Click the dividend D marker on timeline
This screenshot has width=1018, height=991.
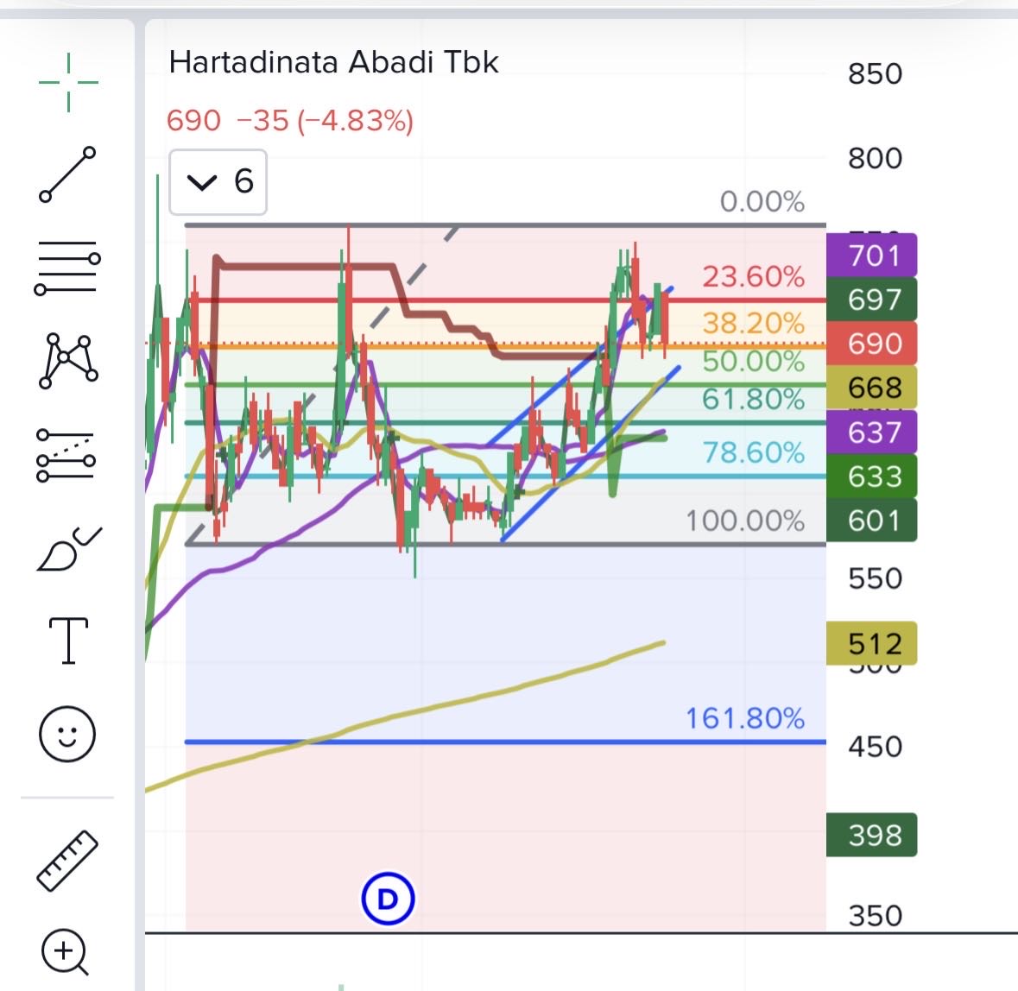[388, 899]
